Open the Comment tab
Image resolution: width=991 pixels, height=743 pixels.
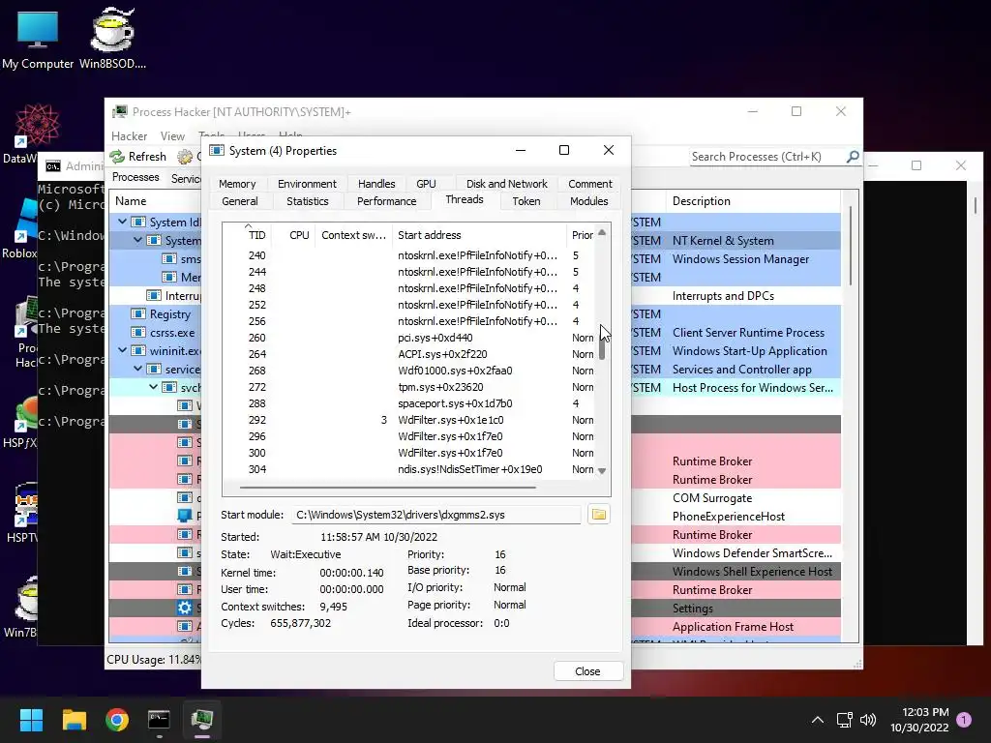point(589,184)
